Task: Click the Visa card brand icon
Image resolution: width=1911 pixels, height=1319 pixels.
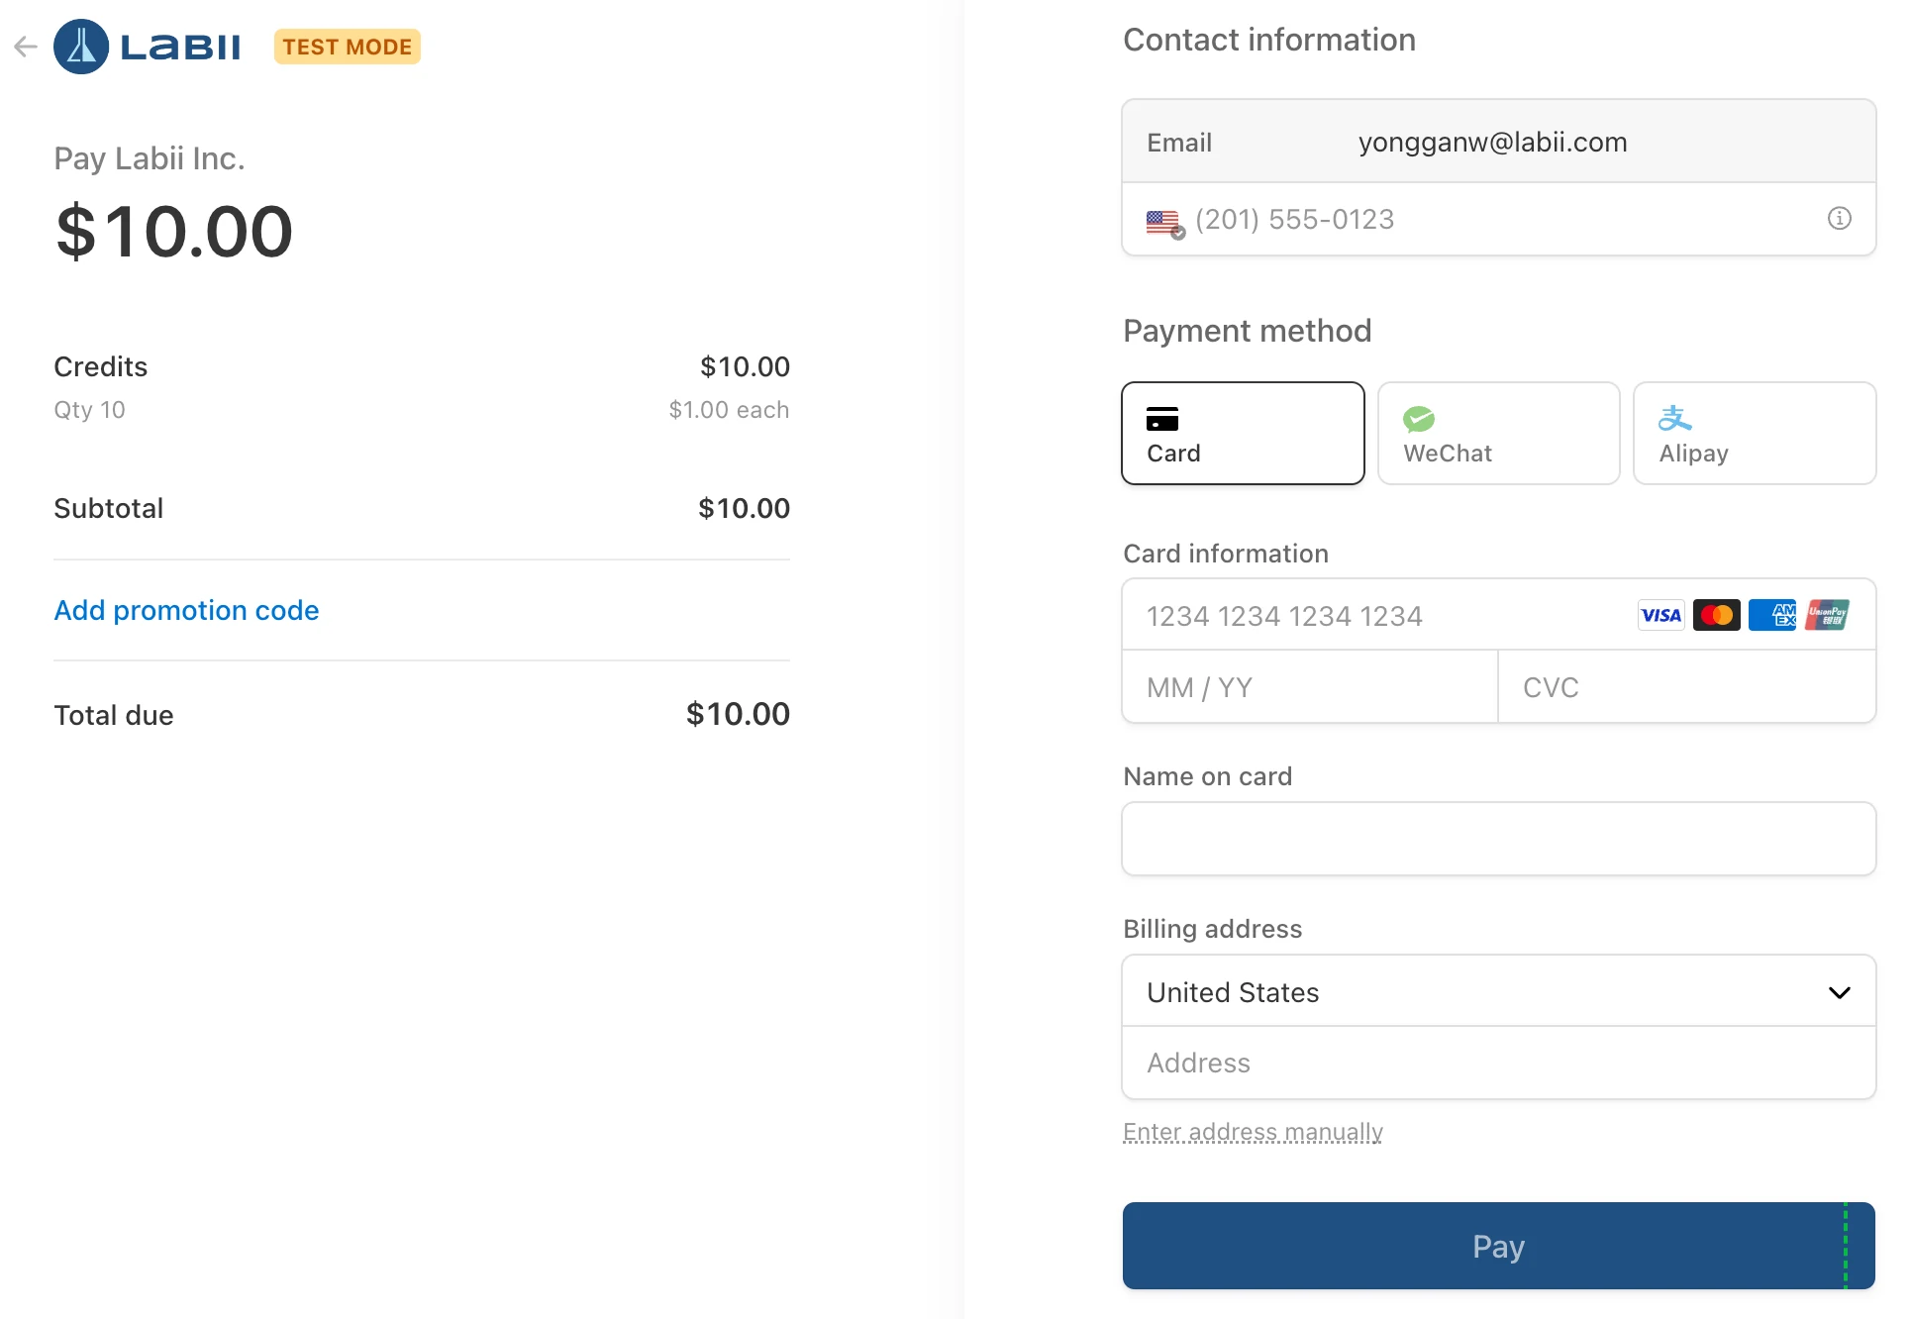Action: (x=1660, y=615)
